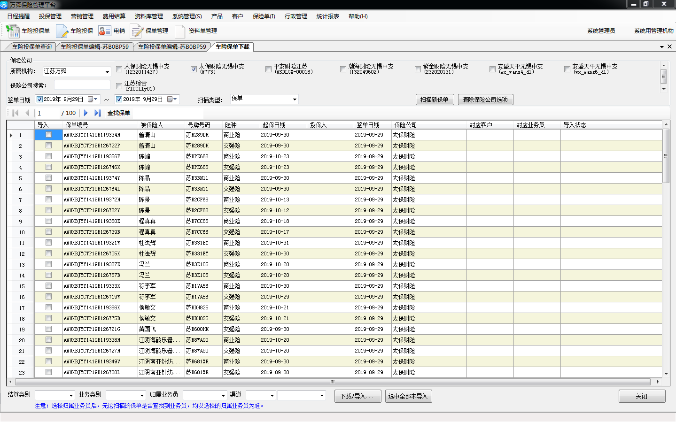Jump to next page arrow

click(x=85, y=113)
